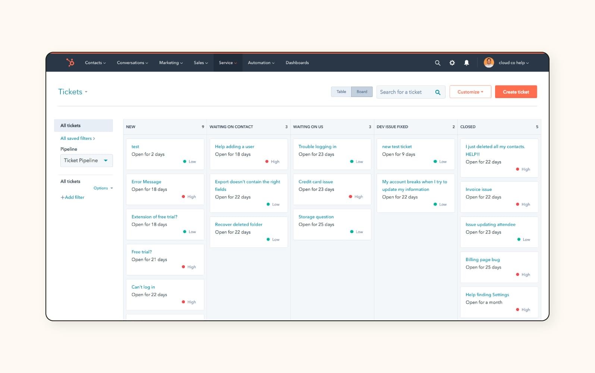595x373 pixels.
Task: Open 'Help adding a user' ticket
Action: pos(234,147)
